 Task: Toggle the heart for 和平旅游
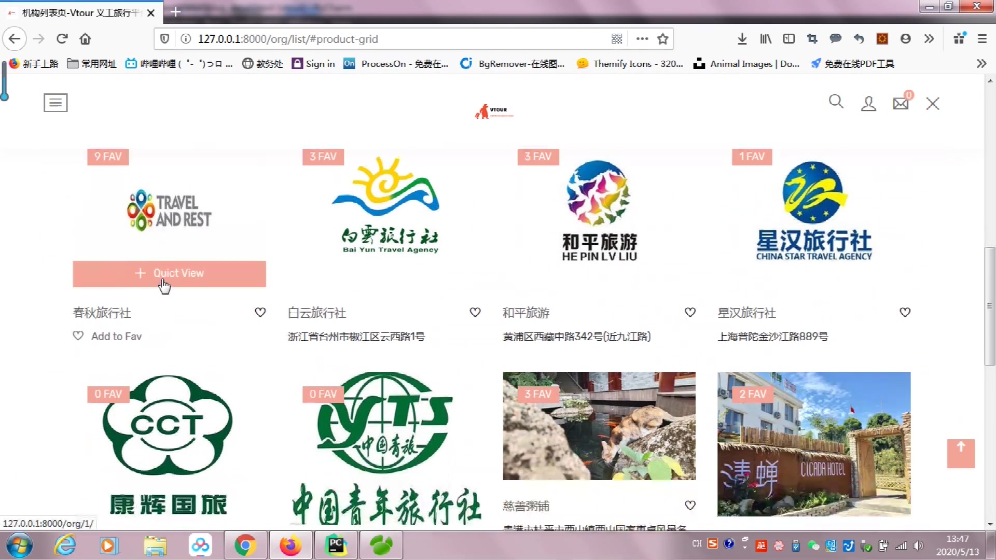[690, 312]
